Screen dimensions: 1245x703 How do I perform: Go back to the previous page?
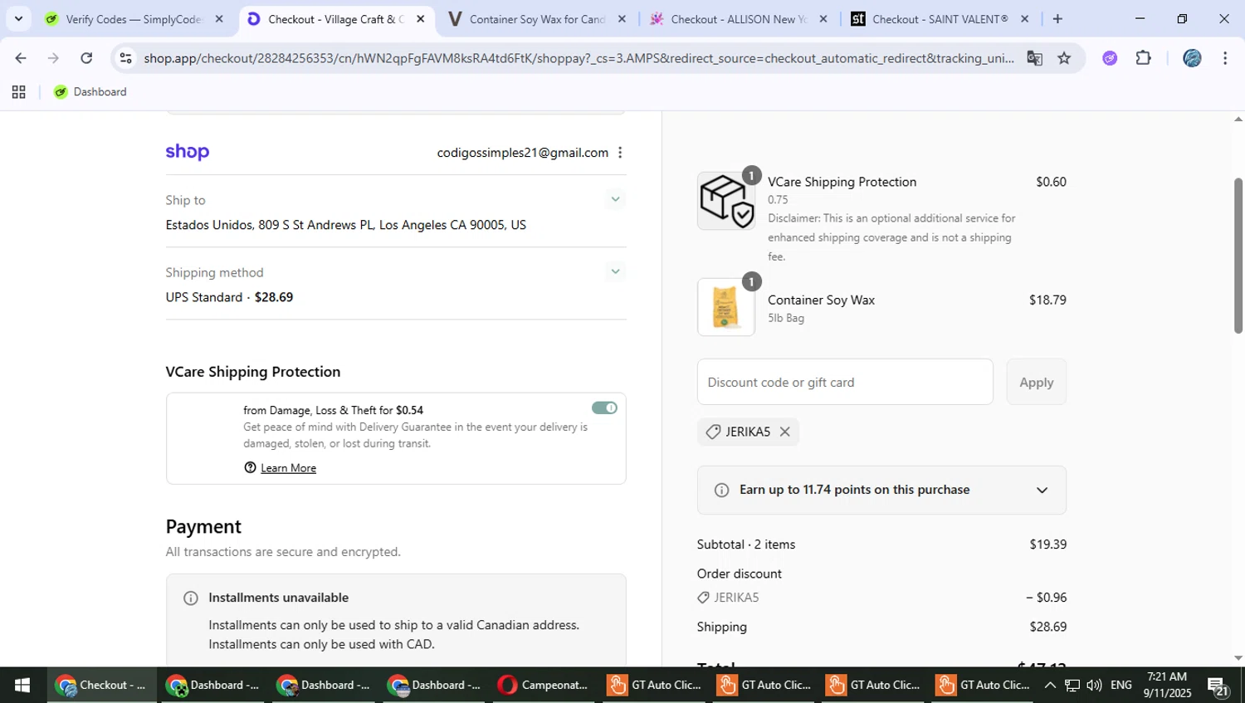(x=21, y=58)
